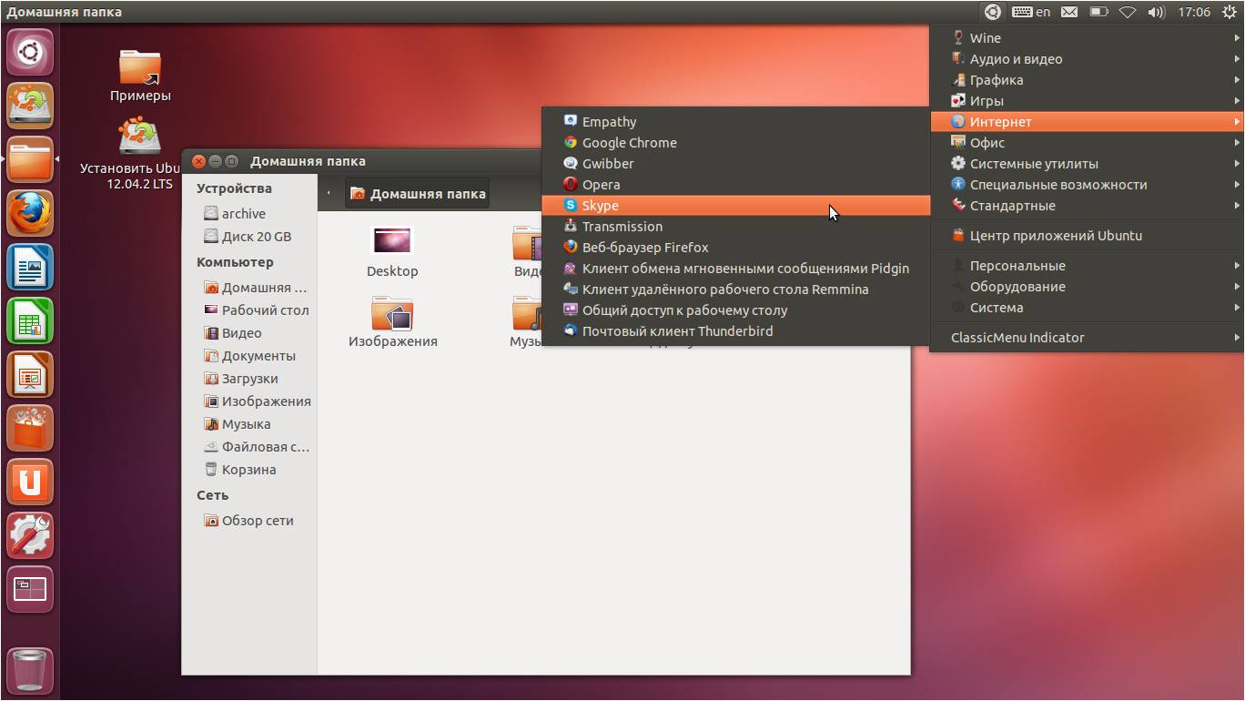The image size is (1245, 701).
Task: Go to Музыка in the sidebar
Action: (x=249, y=424)
